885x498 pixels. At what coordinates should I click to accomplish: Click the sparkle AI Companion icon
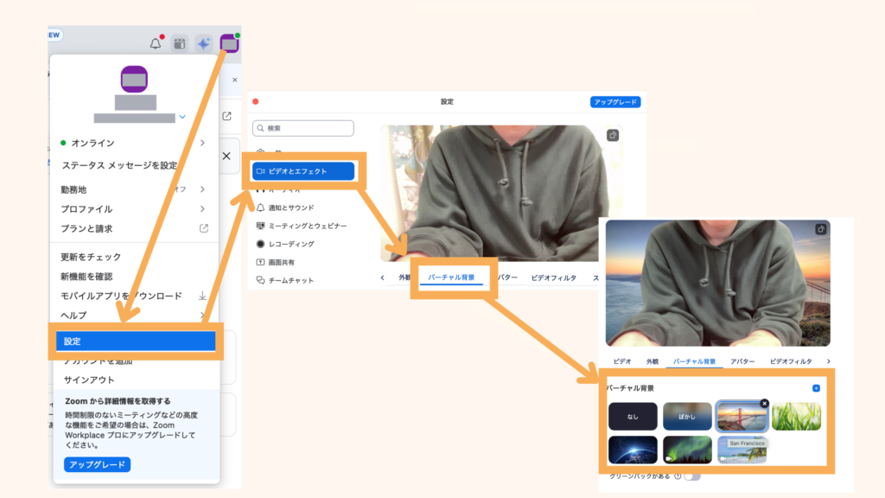tap(204, 43)
